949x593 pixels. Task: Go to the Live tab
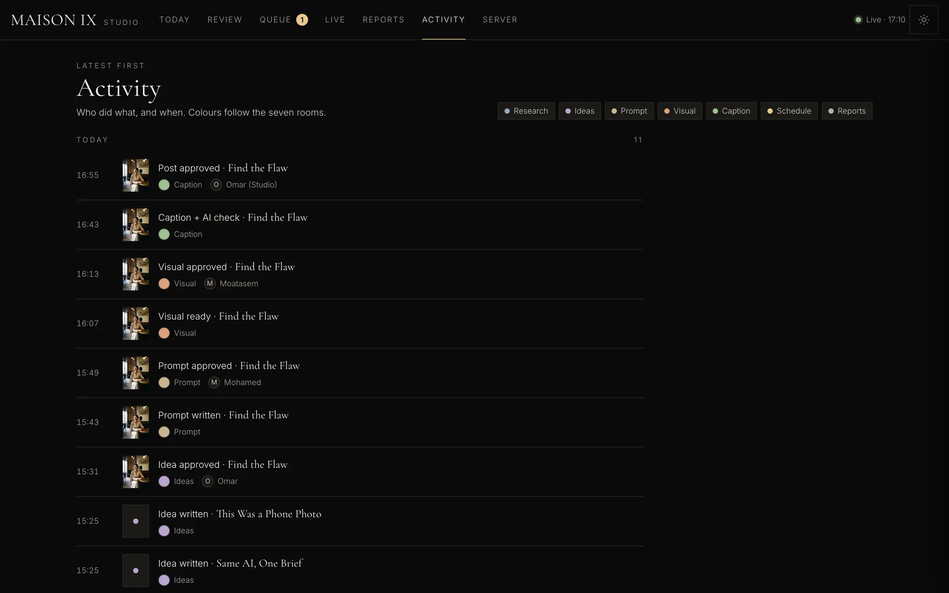click(x=335, y=20)
